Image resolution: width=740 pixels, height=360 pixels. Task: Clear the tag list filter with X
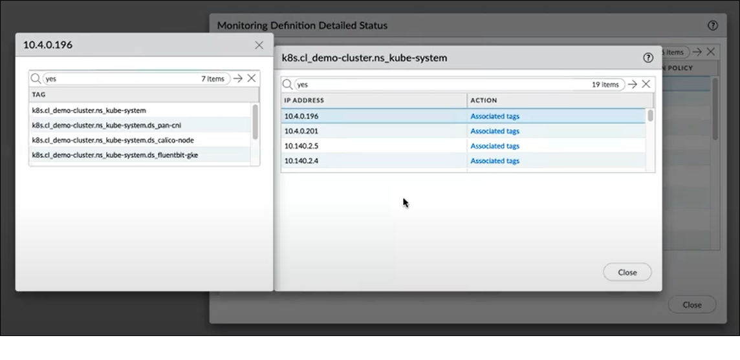252,78
